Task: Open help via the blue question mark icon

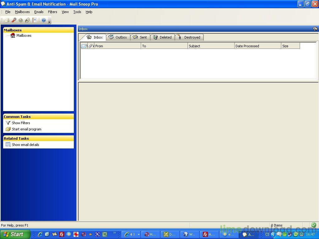Action: tap(44, 20)
